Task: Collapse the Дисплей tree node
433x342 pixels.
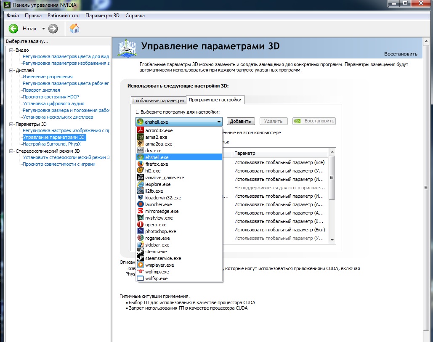Action: click(11, 70)
